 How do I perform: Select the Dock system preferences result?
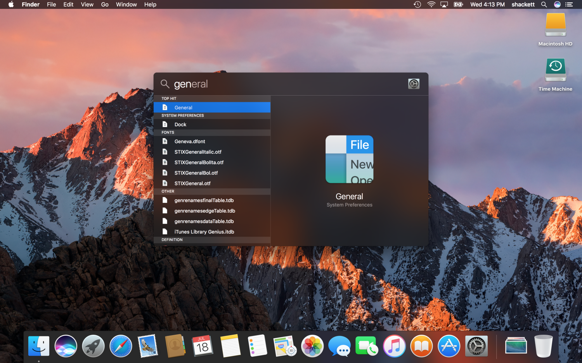[x=212, y=125]
